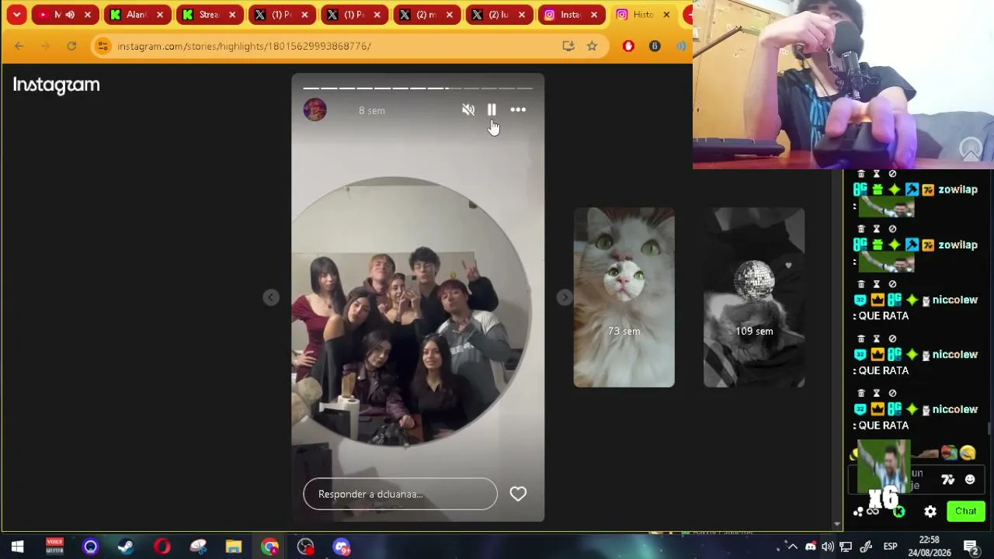Open the emoji picker in chat input
Image resolution: width=994 pixels, height=559 pixels.
pyautogui.click(x=970, y=480)
